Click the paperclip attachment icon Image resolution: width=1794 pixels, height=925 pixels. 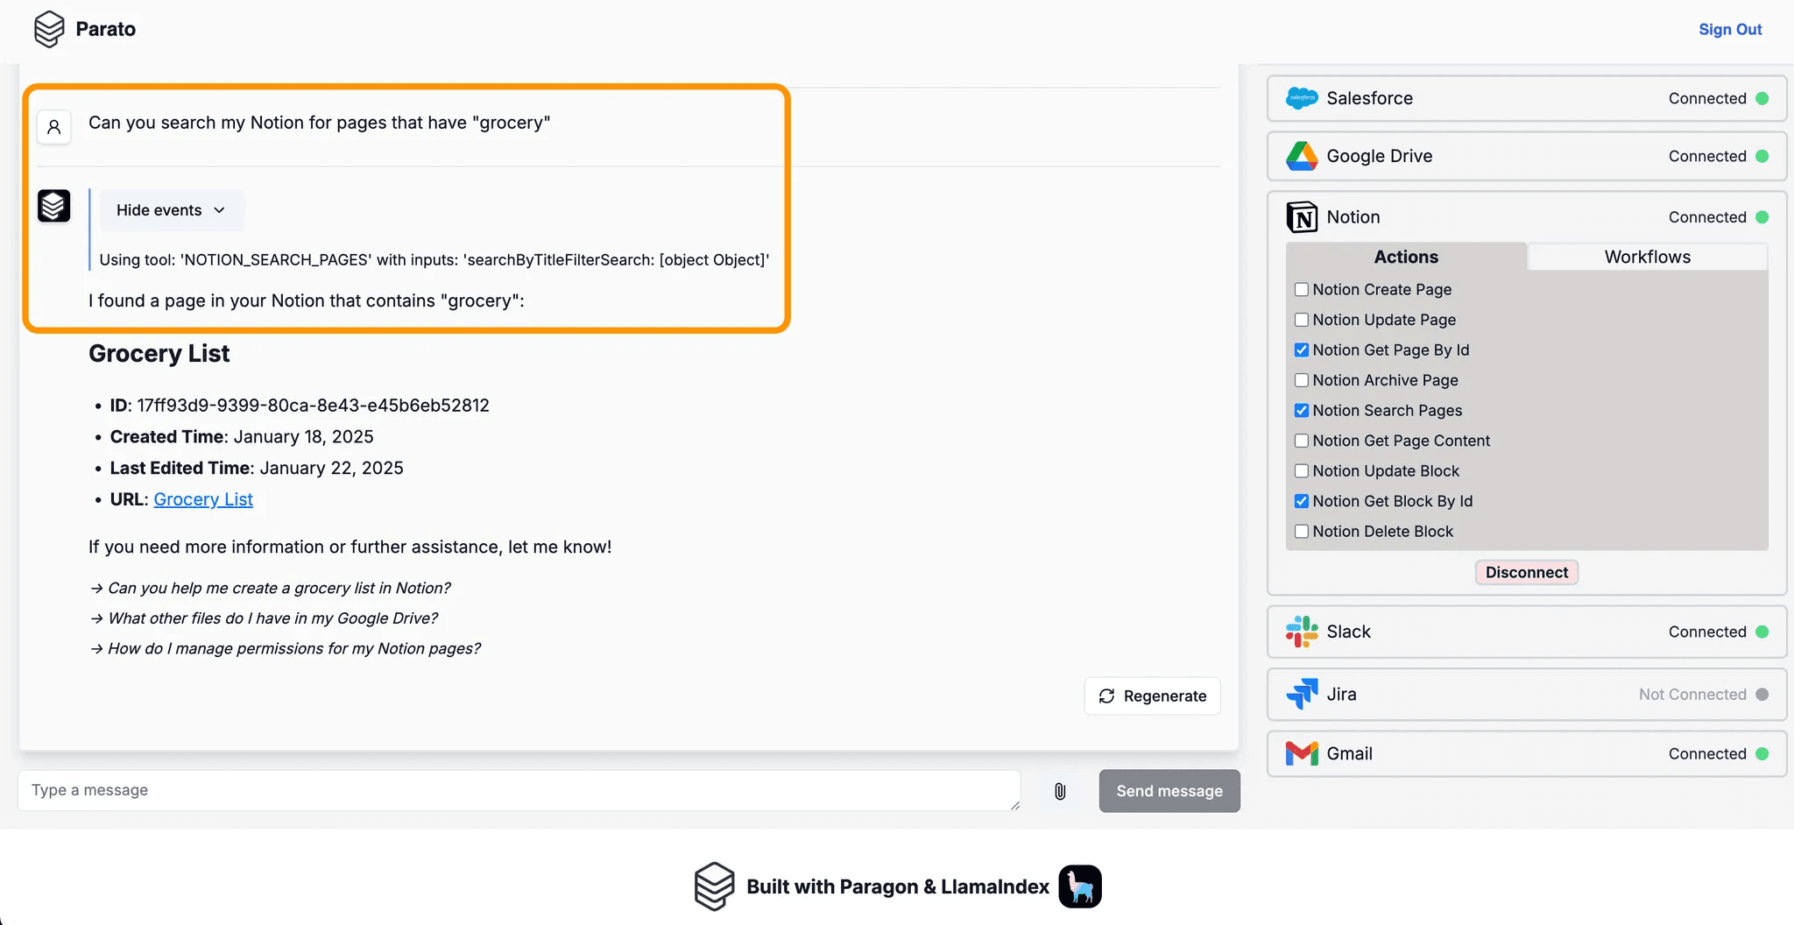pos(1060,791)
